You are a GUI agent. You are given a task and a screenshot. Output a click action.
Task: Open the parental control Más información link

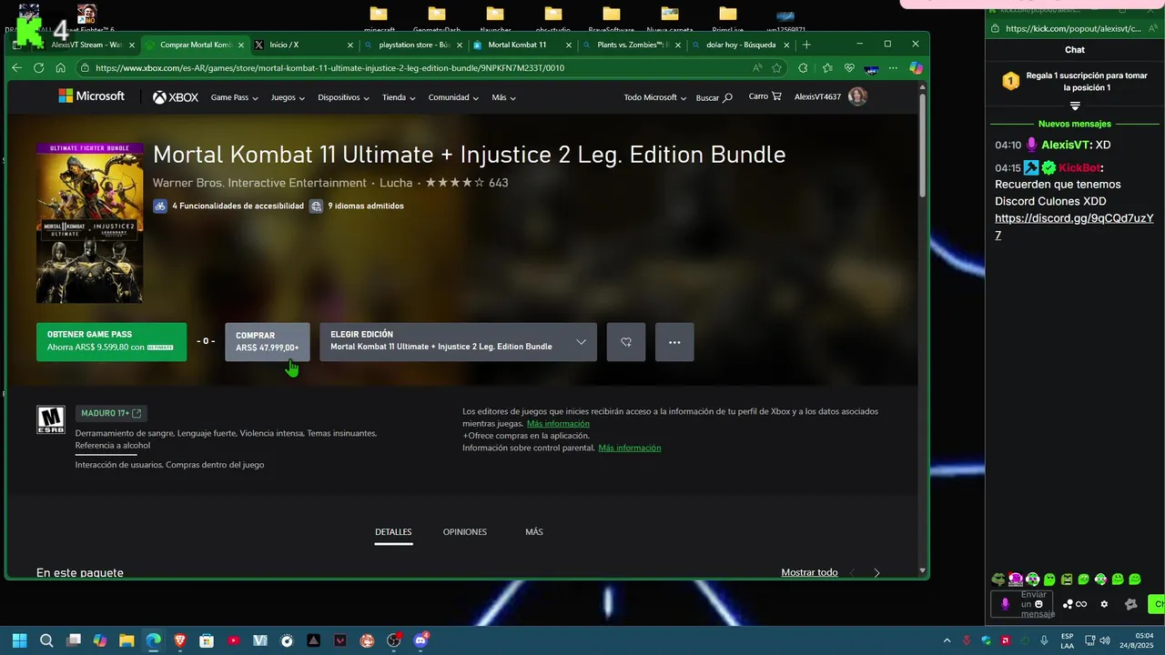tap(630, 448)
